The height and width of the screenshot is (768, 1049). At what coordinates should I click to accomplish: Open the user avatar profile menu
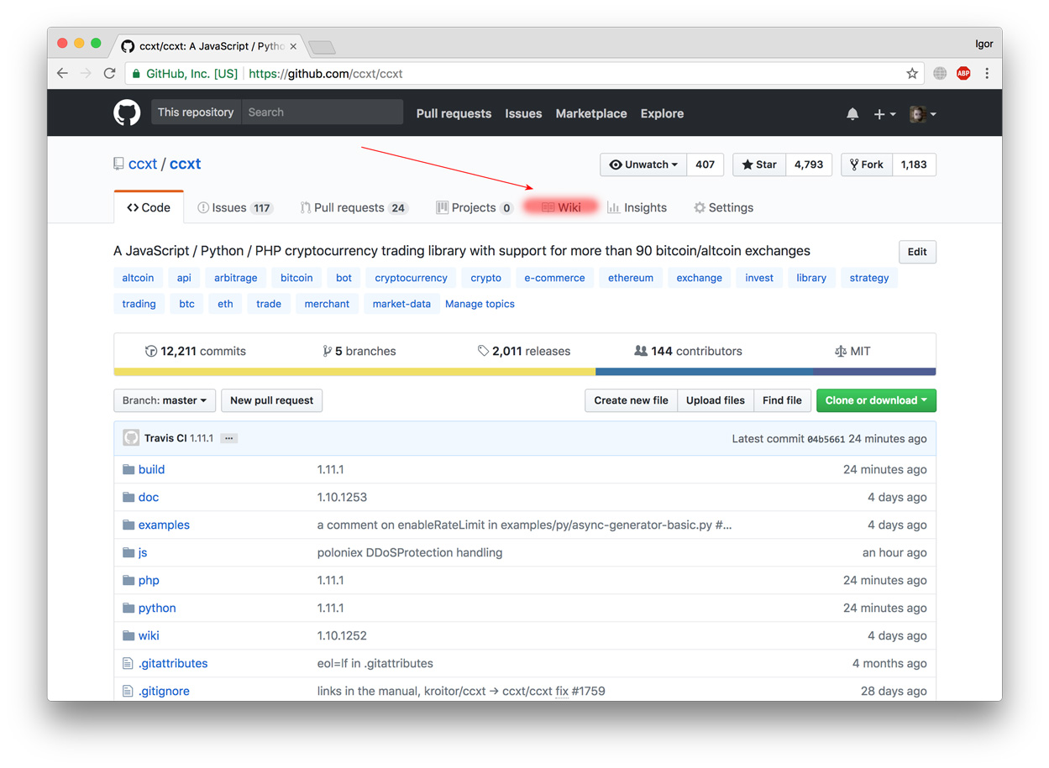point(923,113)
